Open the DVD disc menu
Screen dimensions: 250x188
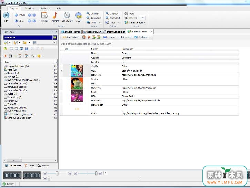pos(78,18)
